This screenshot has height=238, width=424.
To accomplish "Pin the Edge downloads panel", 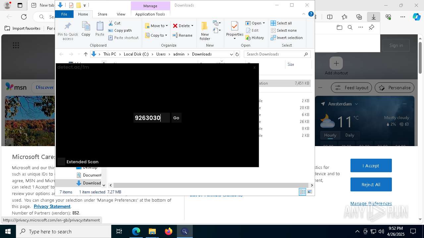I will point(371,27).
